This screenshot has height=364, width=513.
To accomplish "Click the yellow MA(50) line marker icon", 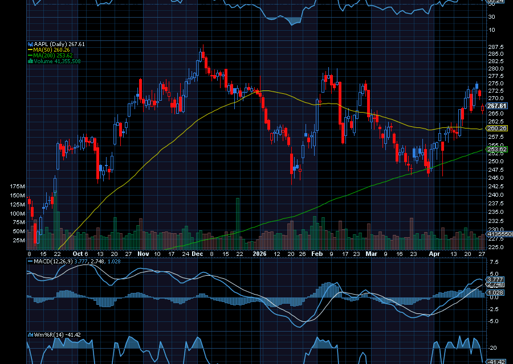I will click(30, 49).
